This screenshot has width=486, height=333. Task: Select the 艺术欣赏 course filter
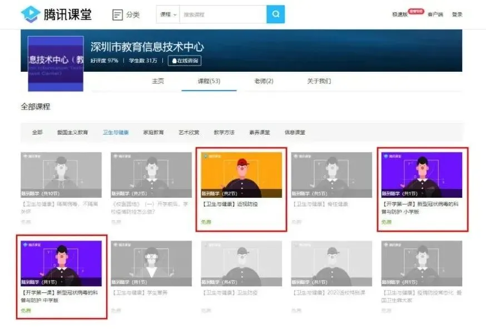click(189, 132)
